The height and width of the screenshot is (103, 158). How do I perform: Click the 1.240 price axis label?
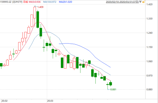149,33
